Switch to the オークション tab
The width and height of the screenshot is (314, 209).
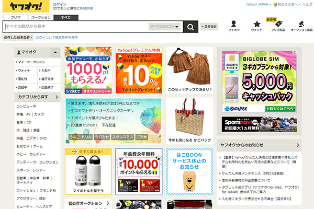coord(41,18)
